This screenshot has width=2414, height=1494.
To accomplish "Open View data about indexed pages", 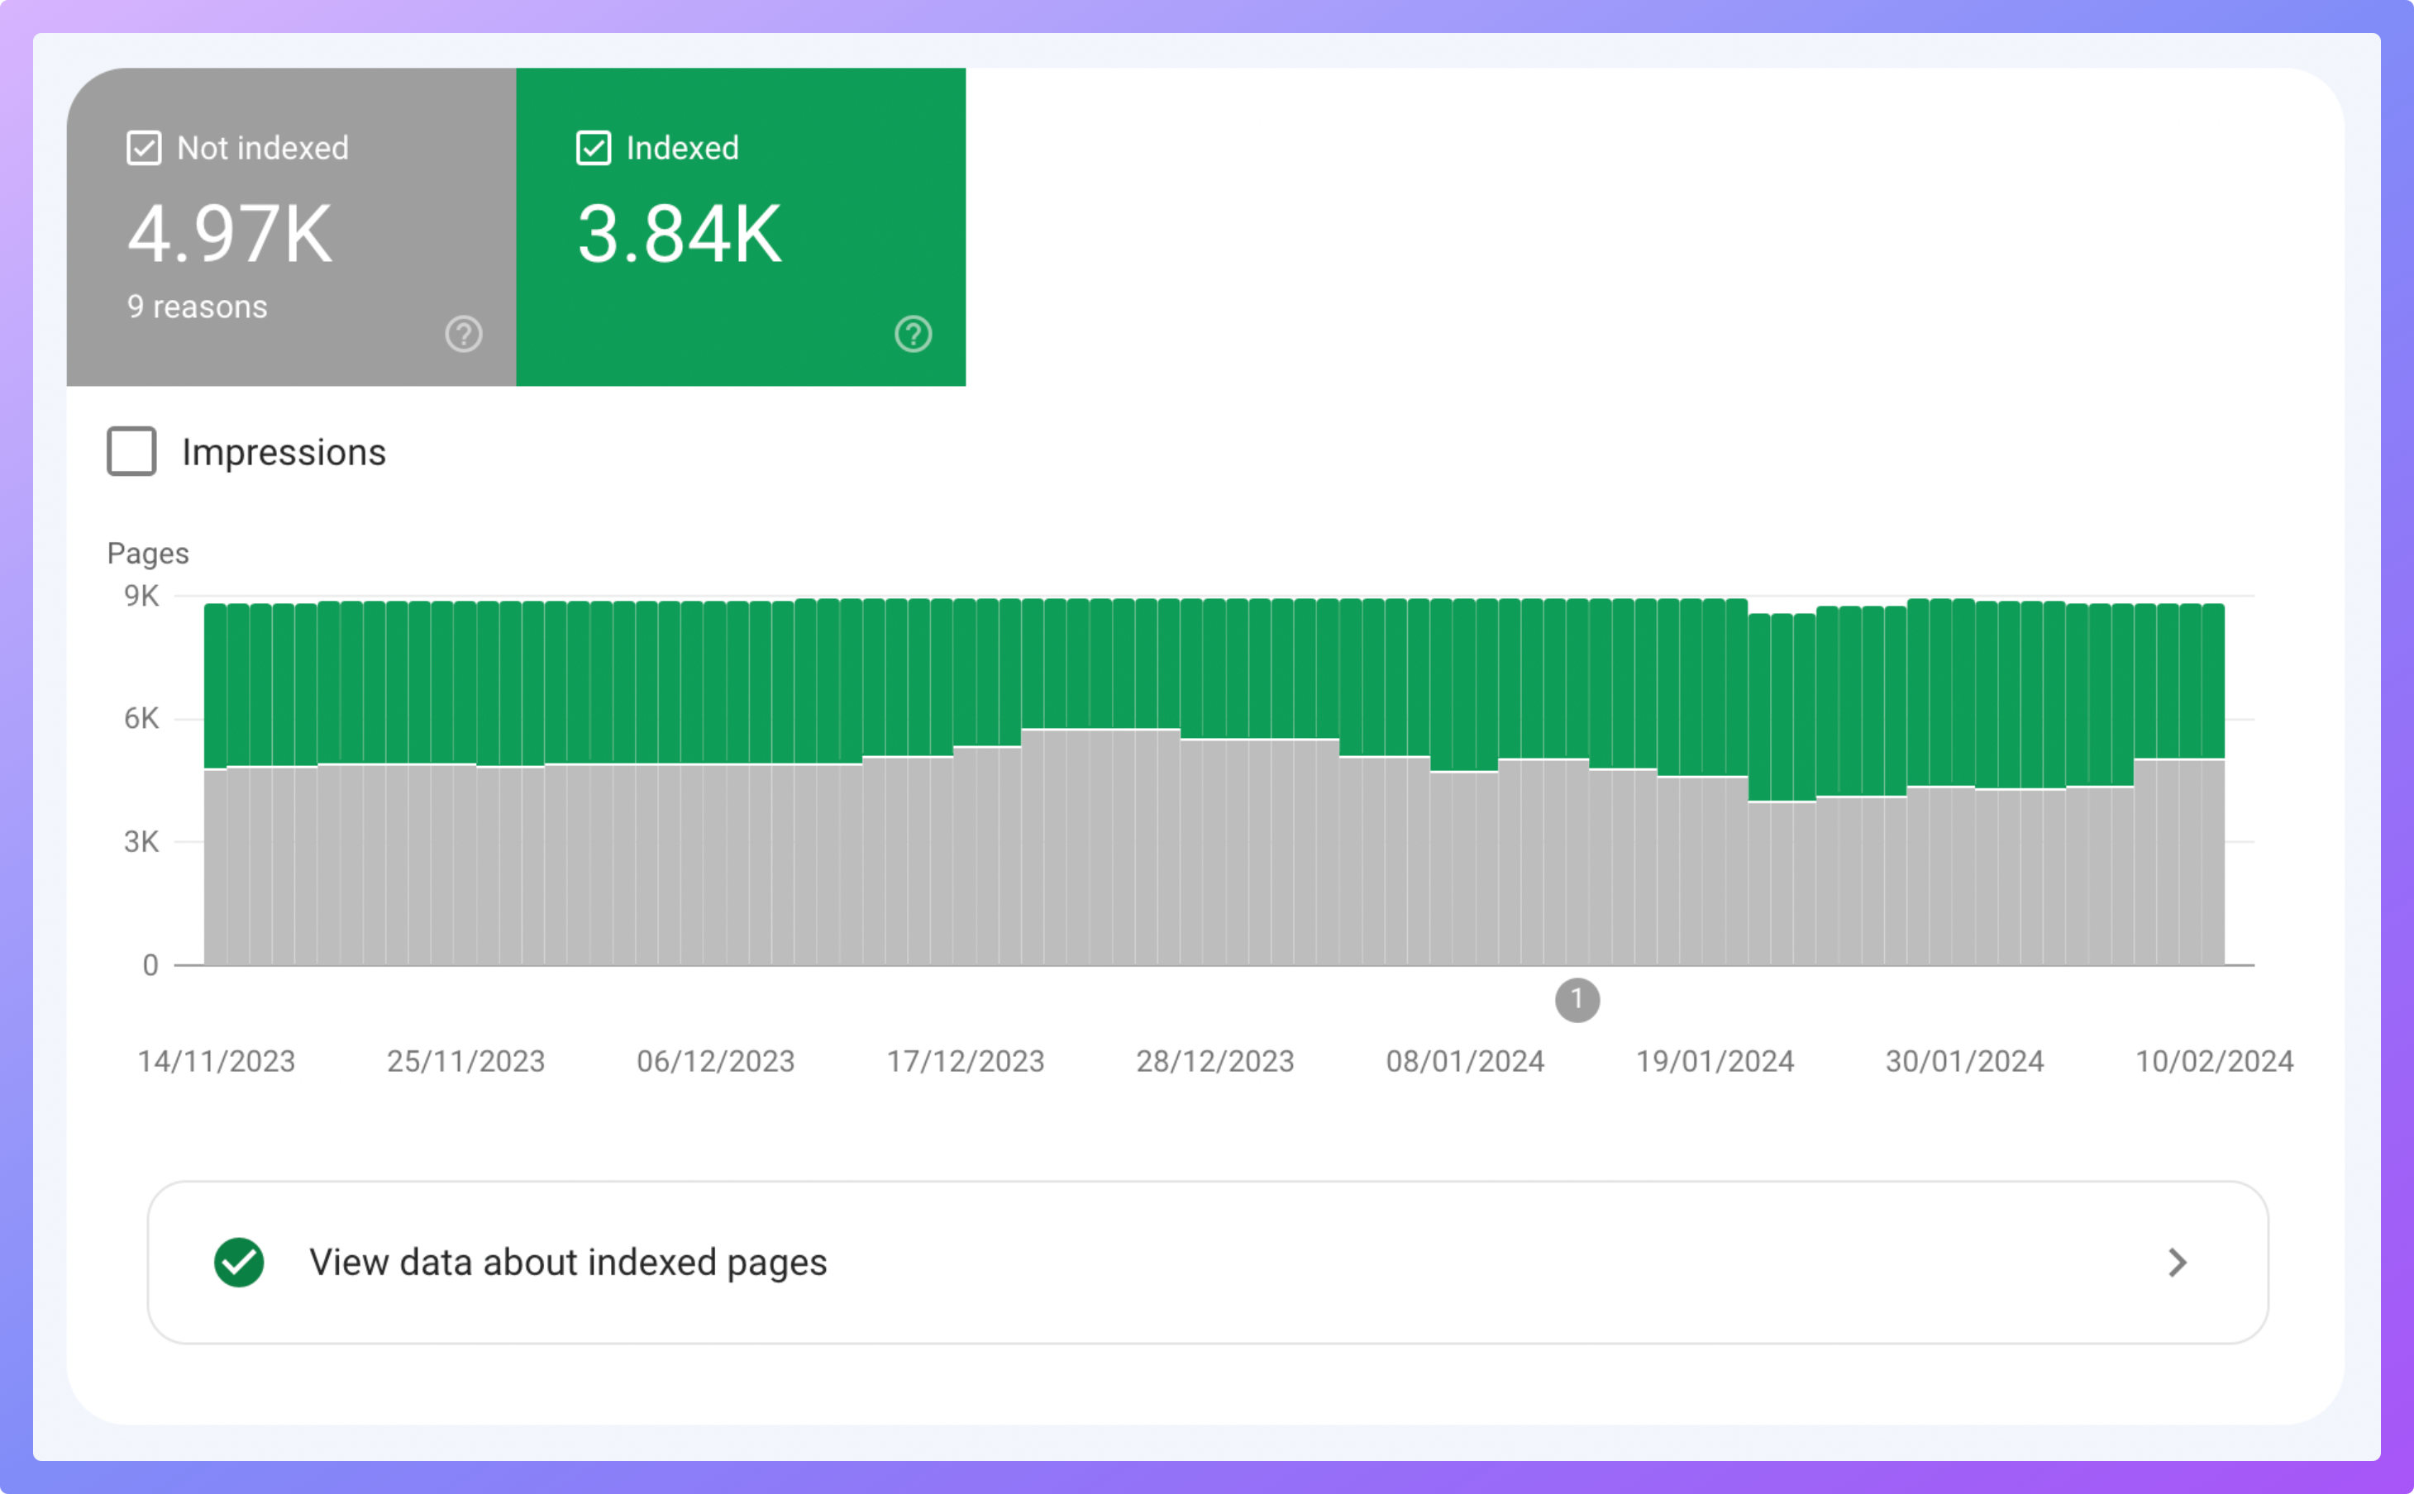I will coord(567,1262).
